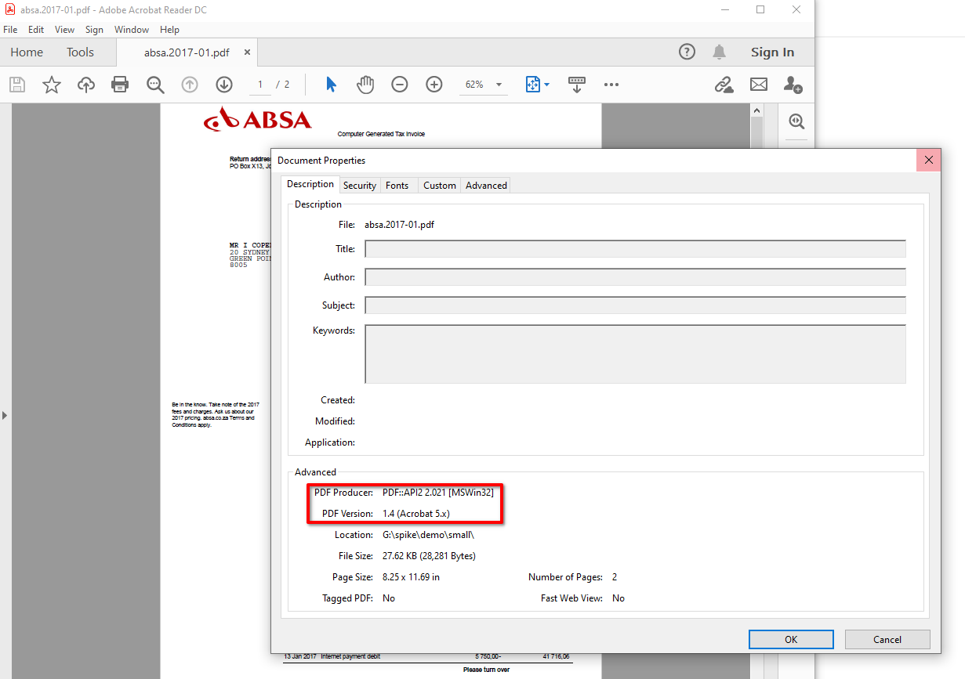The height and width of the screenshot is (679, 965).
Task: Cancel the Document Properties dialog
Action: pyautogui.click(x=887, y=639)
